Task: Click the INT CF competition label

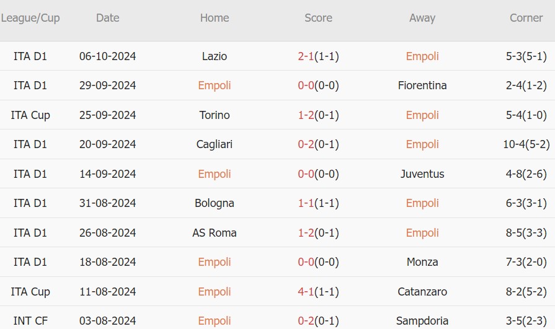Action: point(30,321)
